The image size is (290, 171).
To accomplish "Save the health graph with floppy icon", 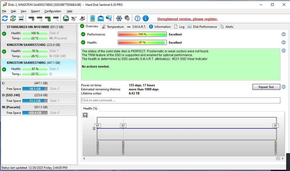I will coord(85,115).
